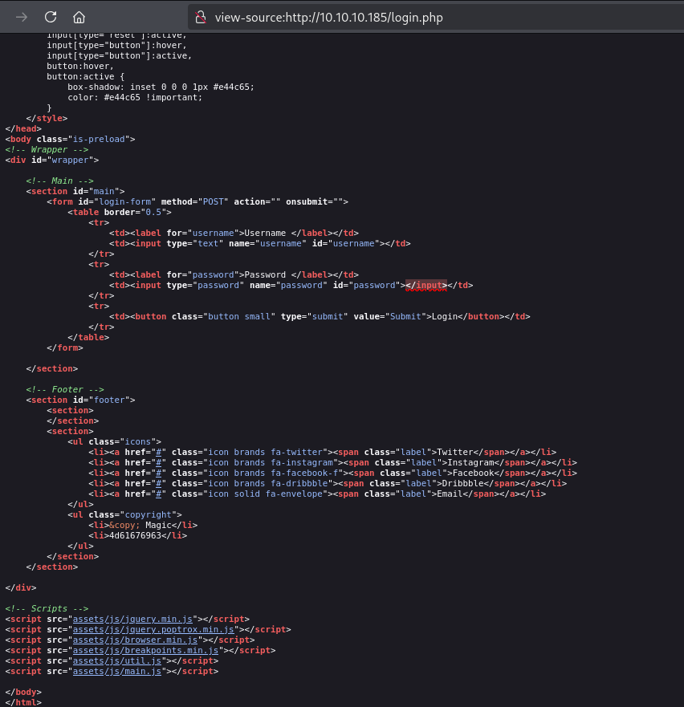Click the "login-form" id value

pos(124,201)
